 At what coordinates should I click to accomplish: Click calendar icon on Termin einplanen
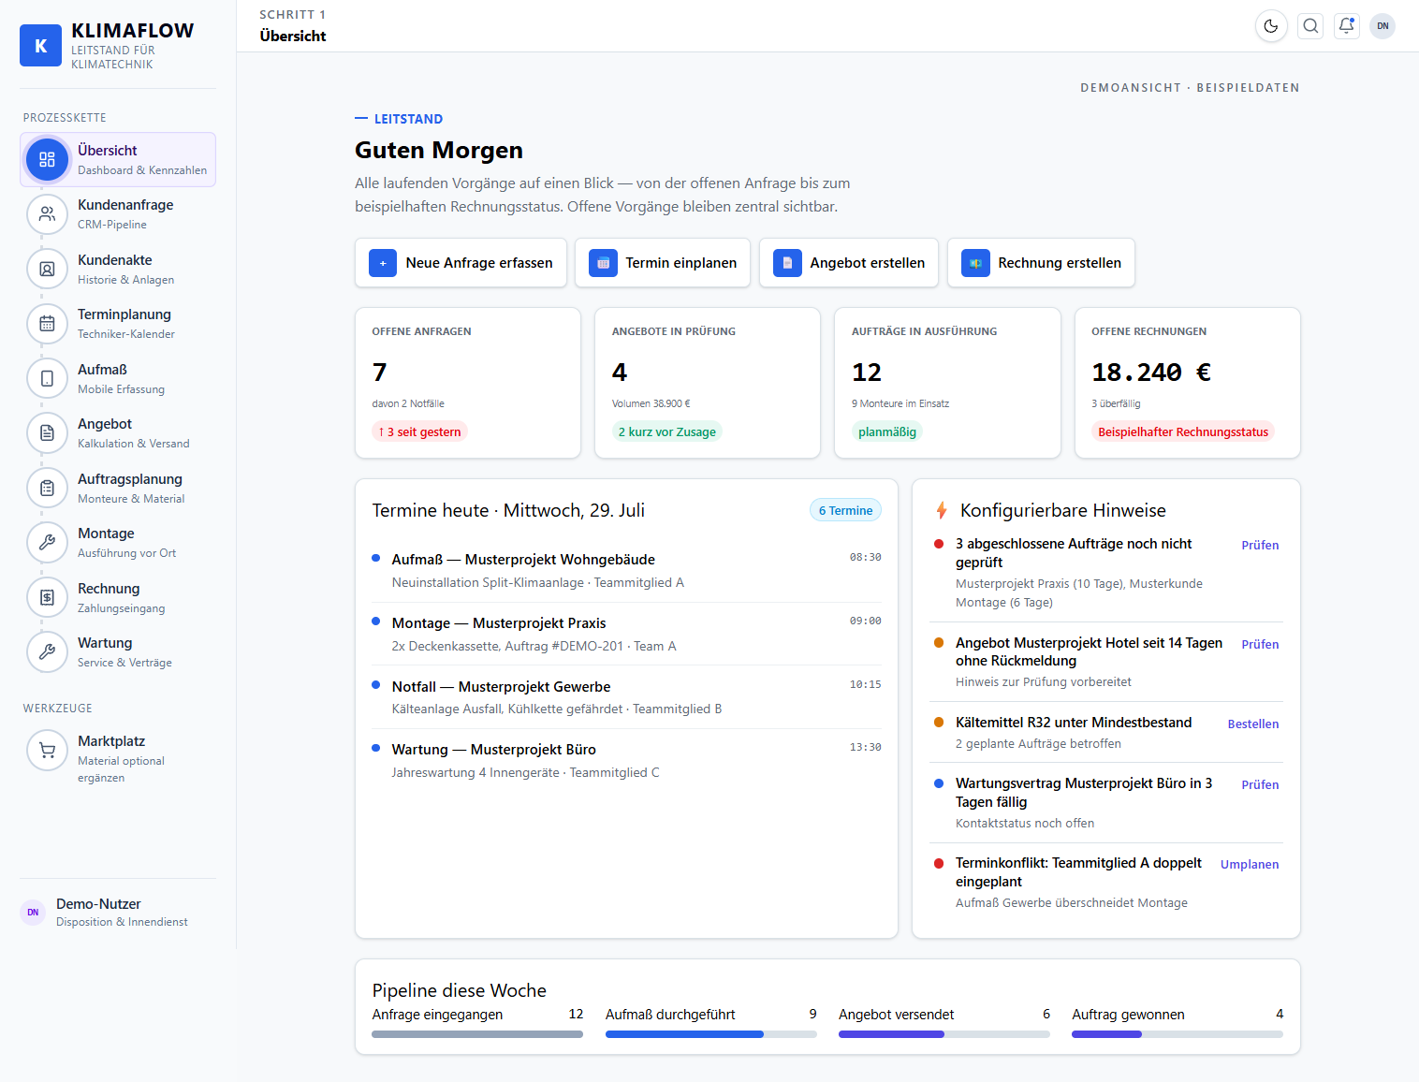coord(603,263)
